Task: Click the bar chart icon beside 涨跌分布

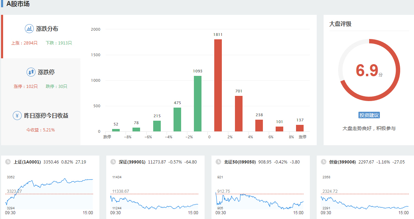Action: 29,29
